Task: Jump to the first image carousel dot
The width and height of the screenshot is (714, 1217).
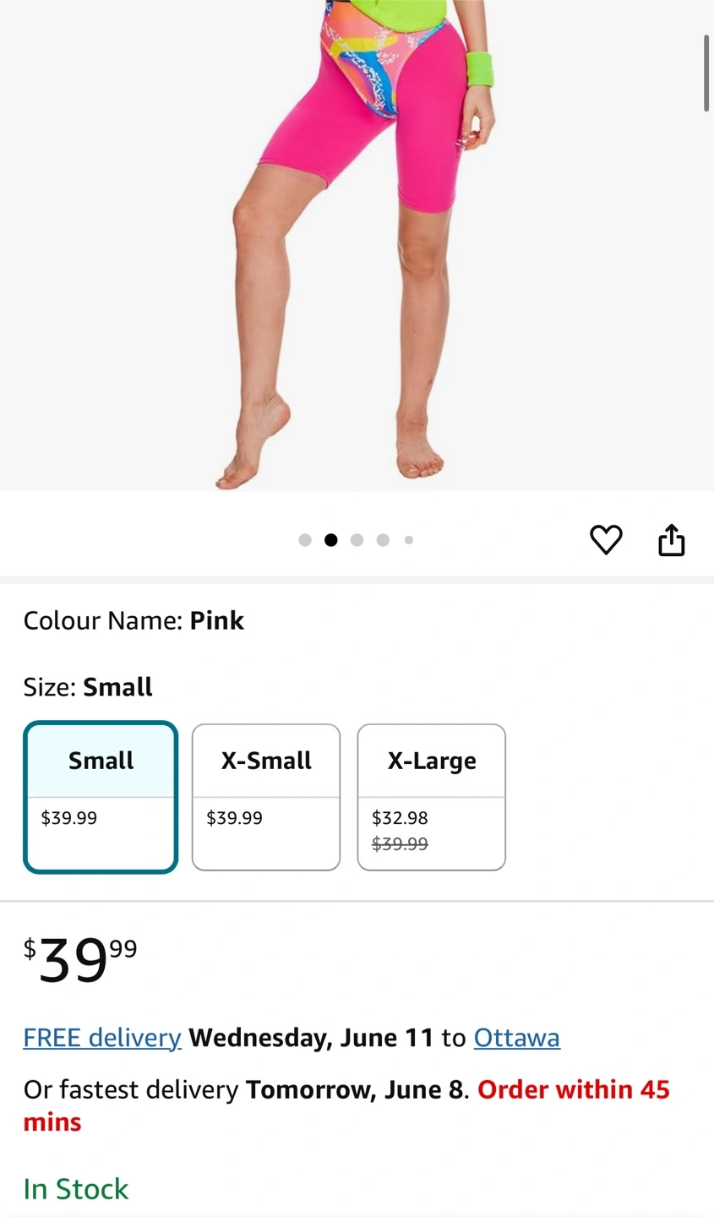Action: (x=305, y=540)
